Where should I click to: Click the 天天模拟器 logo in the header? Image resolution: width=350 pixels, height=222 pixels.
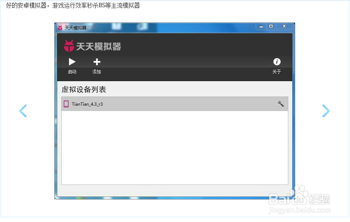click(92, 46)
